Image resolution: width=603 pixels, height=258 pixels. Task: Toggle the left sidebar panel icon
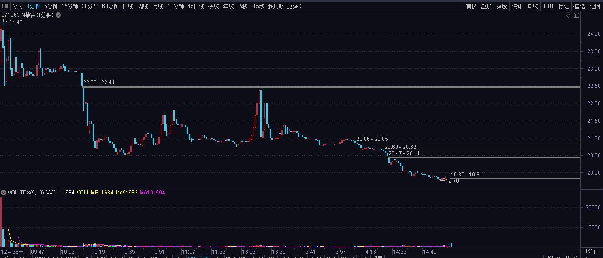coord(5,6)
